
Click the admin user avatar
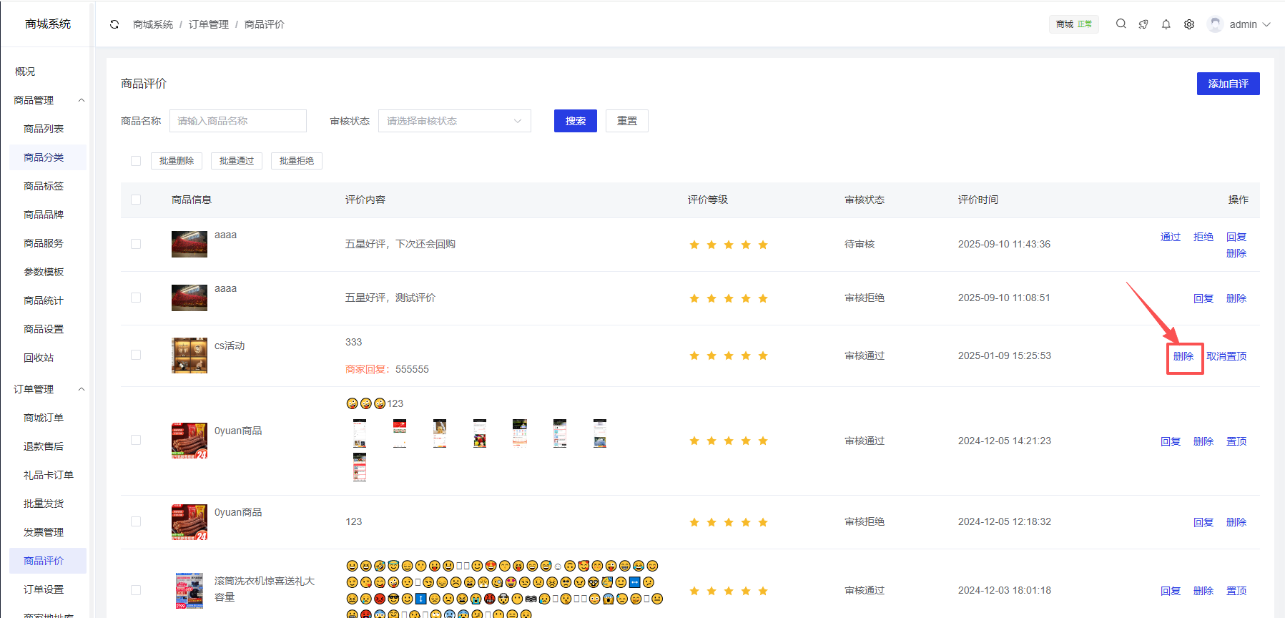[1215, 24]
